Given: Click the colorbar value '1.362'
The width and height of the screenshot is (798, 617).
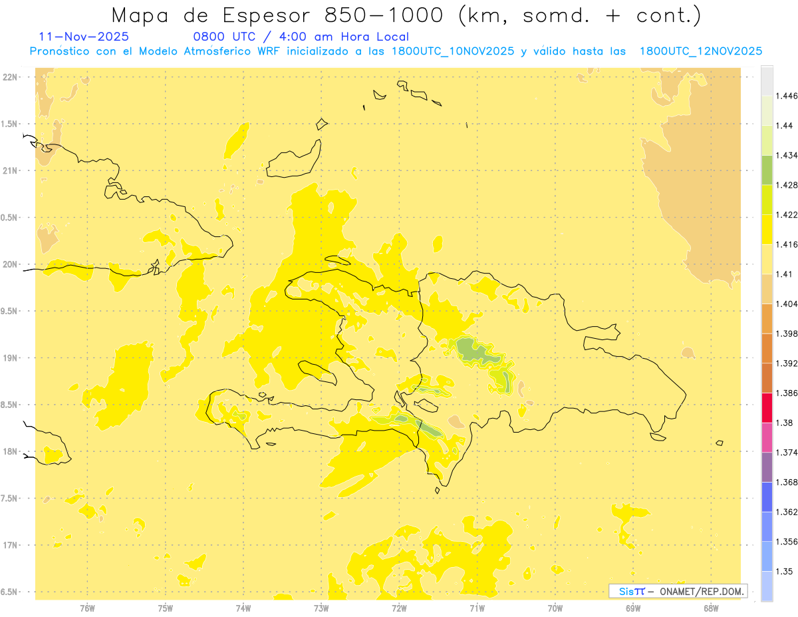Looking at the screenshot, I should [x=786, y=512].
